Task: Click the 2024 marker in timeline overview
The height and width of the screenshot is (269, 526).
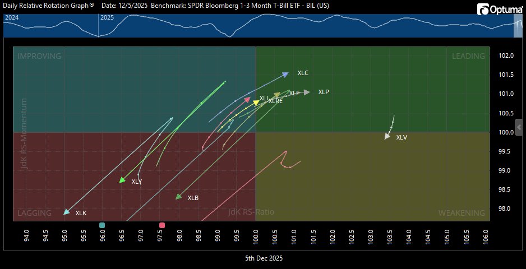Action: pos(11,17)
